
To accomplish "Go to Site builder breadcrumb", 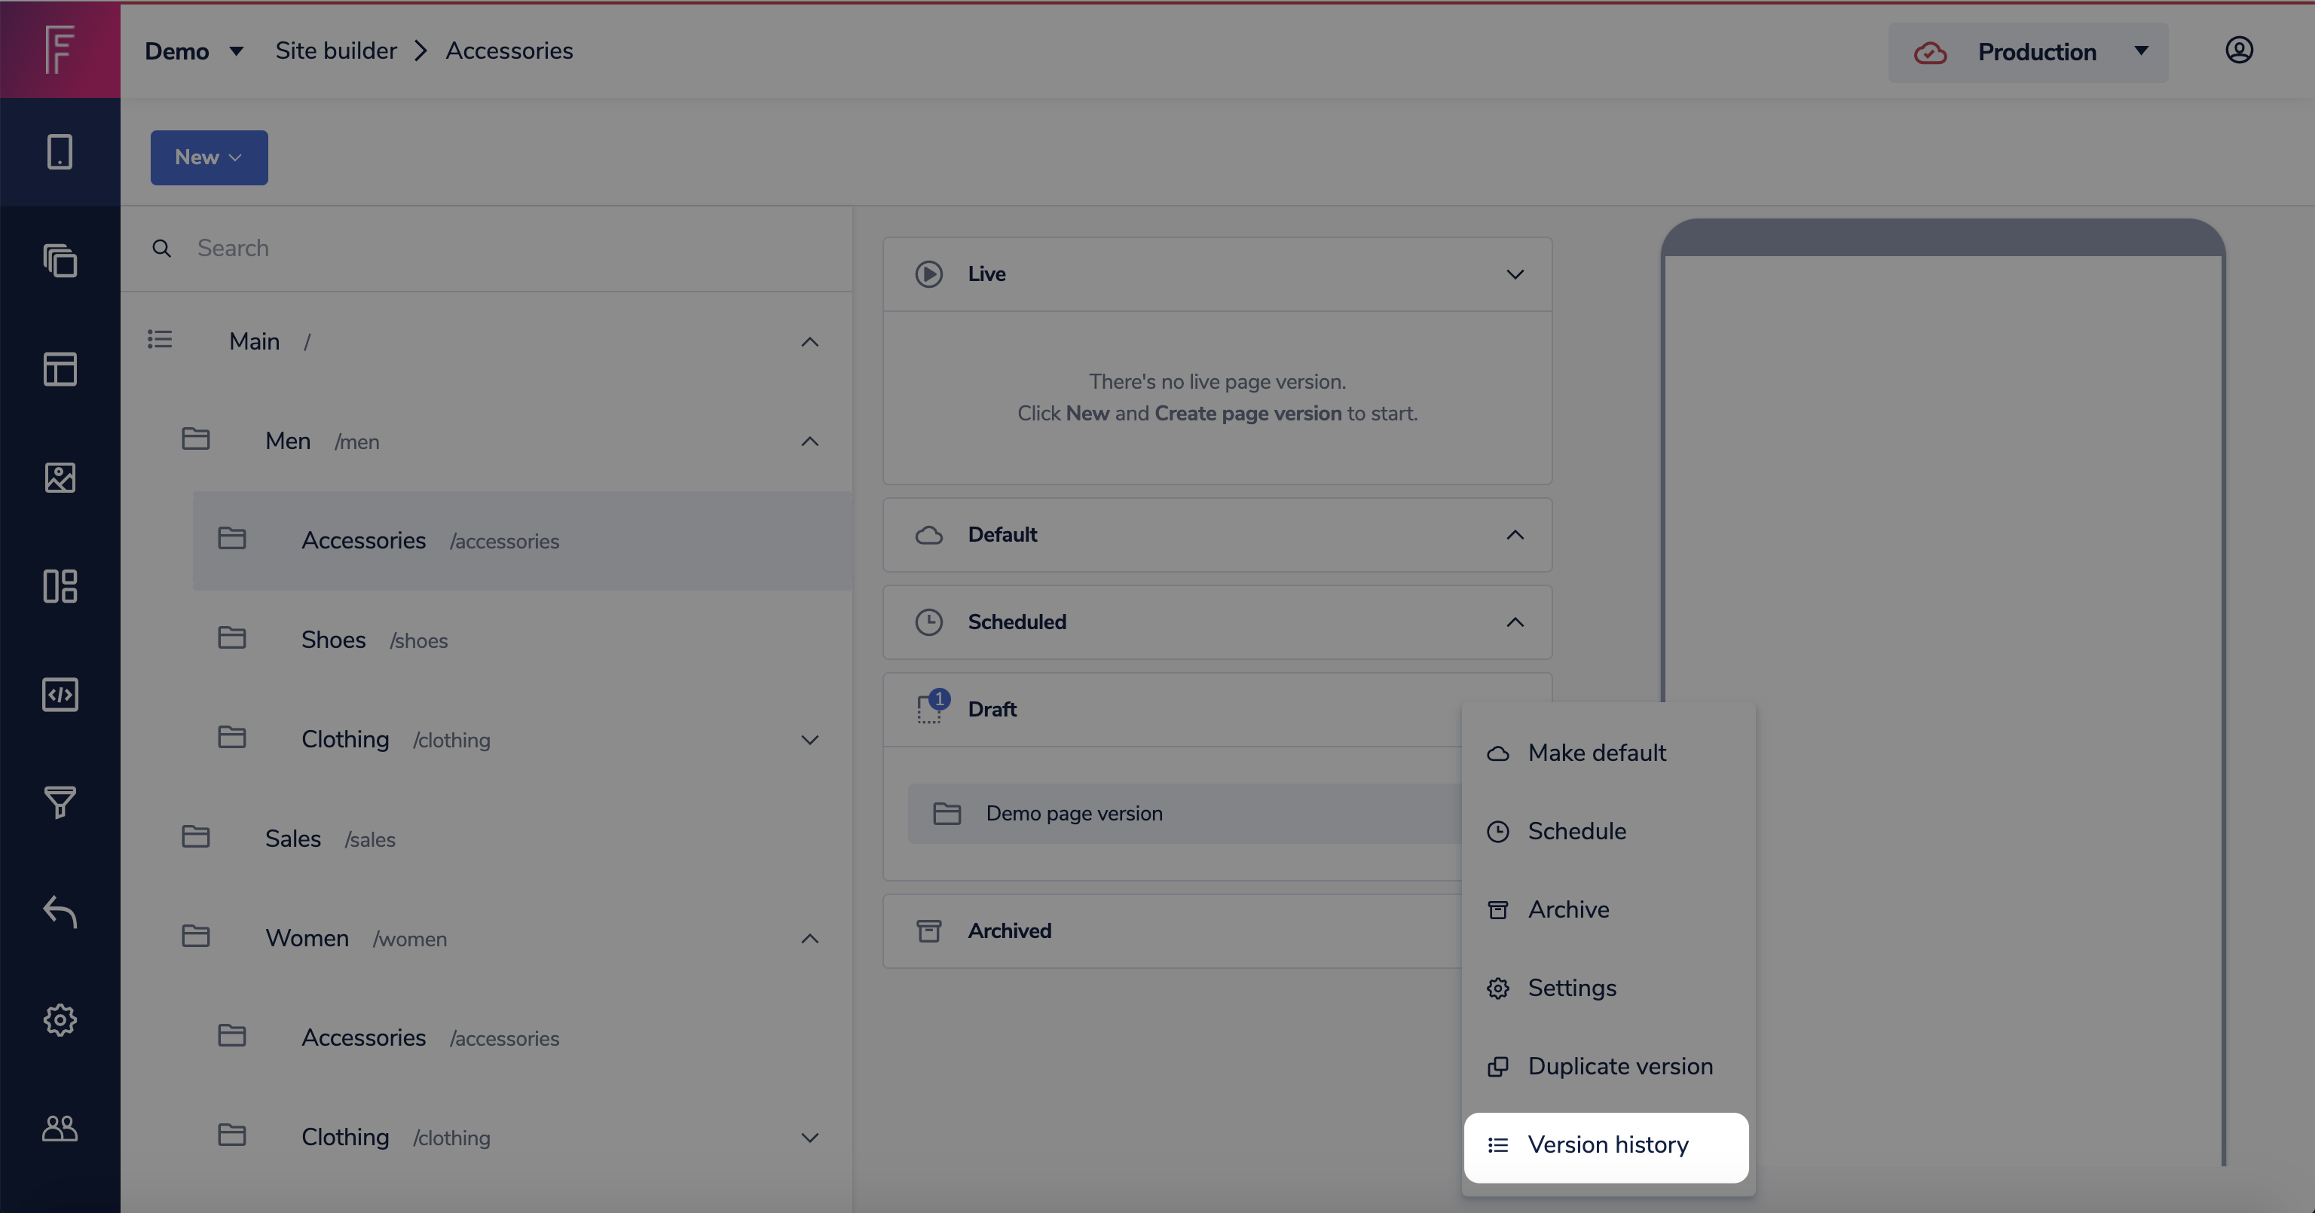I will 336,51.
